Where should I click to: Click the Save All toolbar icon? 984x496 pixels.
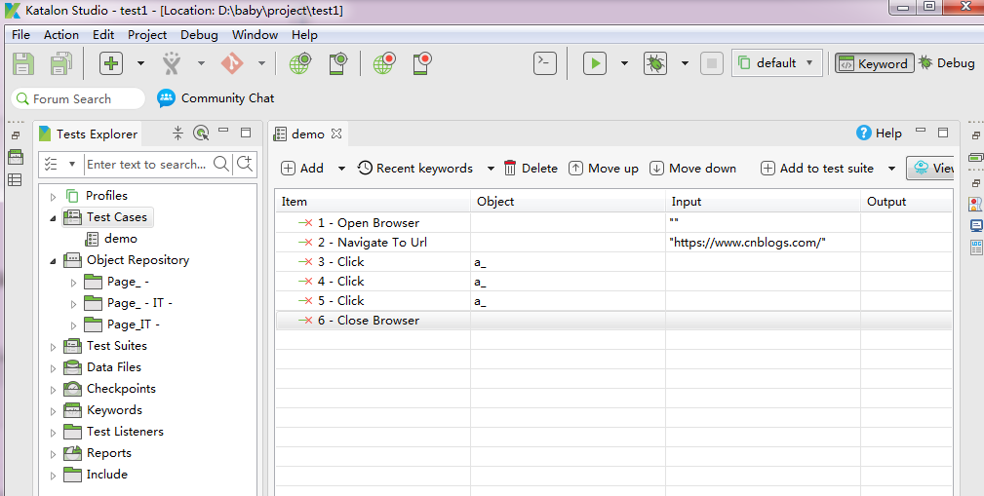[60, 63]
